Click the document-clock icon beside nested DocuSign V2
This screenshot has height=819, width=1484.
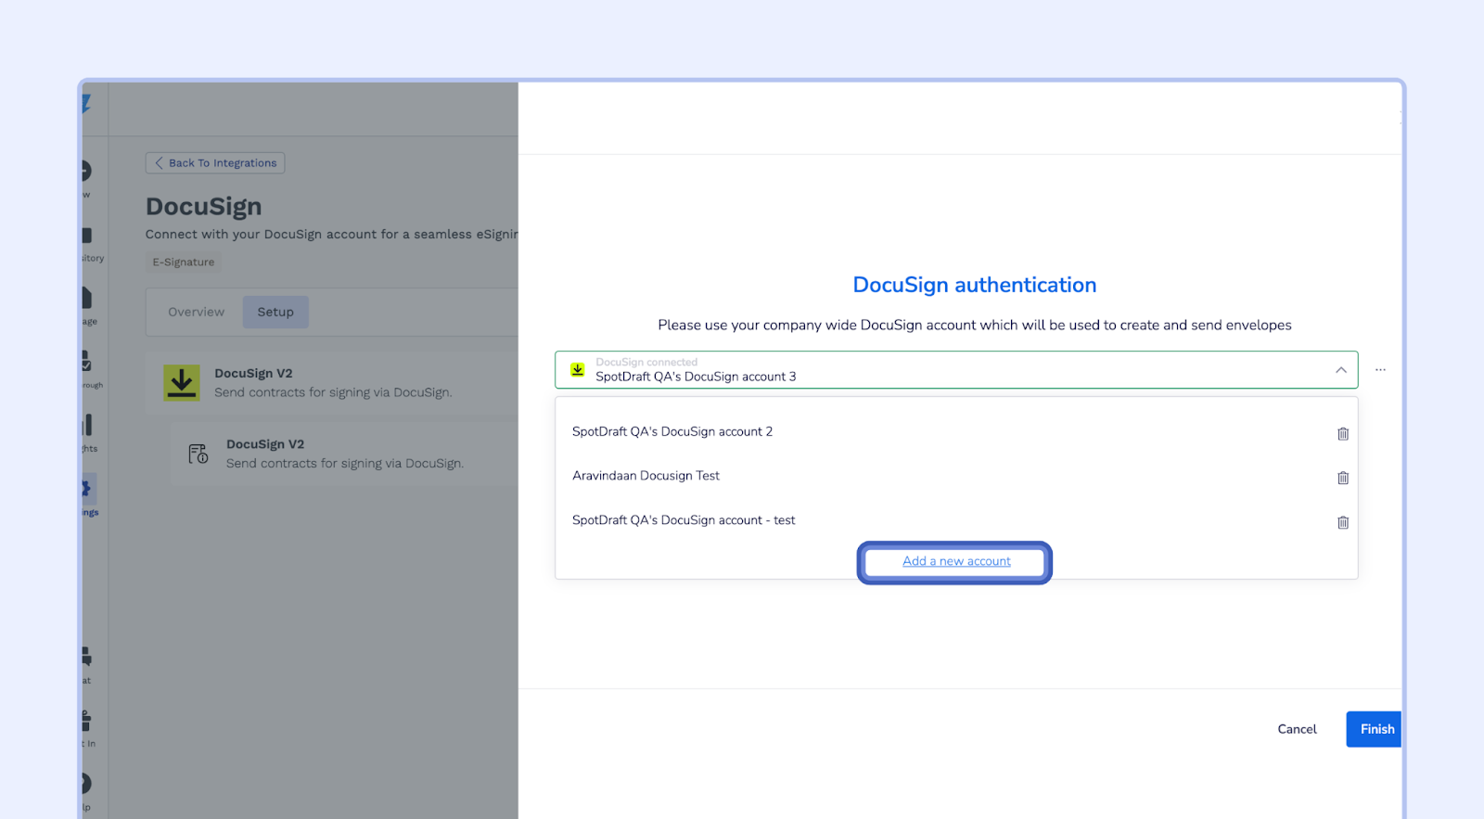coord(198,454)
